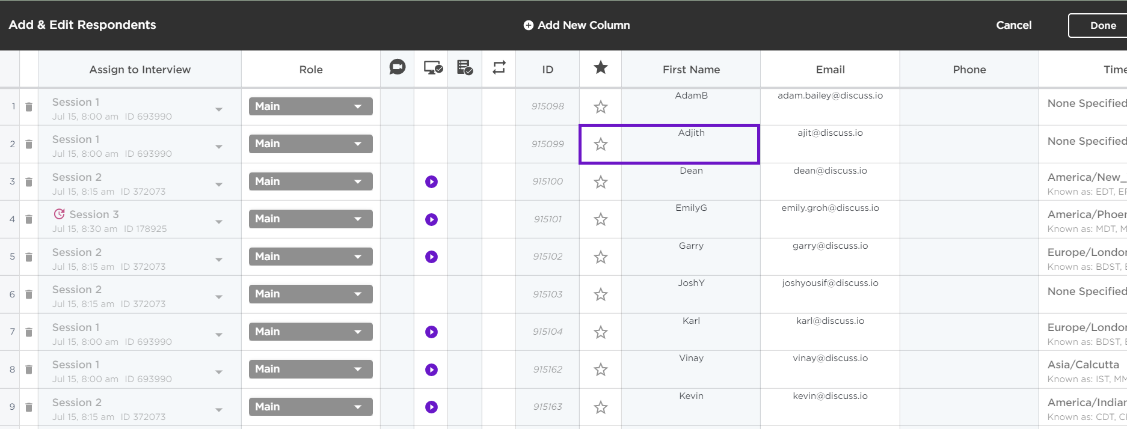Click the Email column header

click(830, 70)
